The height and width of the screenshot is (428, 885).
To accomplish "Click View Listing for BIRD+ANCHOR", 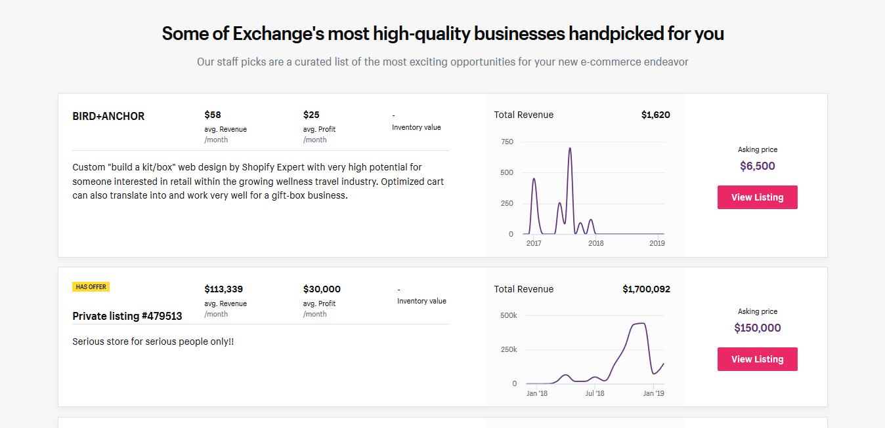I will [757, 197].
